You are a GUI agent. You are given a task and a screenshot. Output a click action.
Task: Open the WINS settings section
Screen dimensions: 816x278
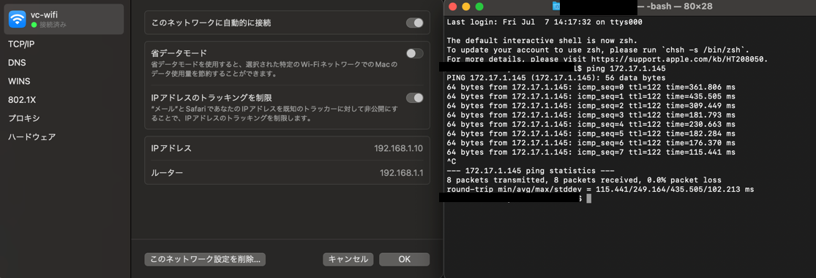[19, 82]
